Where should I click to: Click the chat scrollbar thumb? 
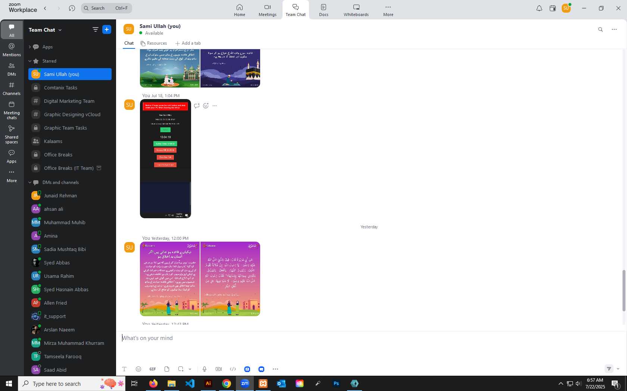[x=624, y=290]
